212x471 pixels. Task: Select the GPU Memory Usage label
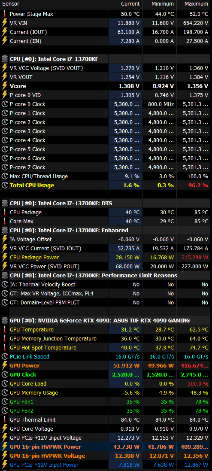[34, 392]
